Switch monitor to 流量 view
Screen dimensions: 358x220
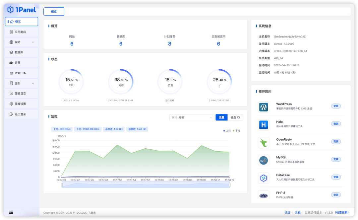pyautogui.click(x=221, y=117)
